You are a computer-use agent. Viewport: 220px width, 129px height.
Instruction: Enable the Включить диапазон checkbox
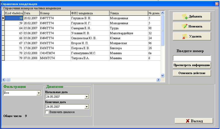pos(47,112)
